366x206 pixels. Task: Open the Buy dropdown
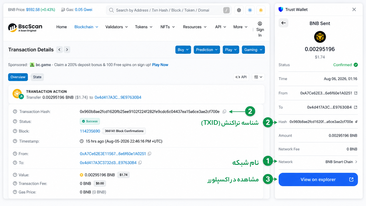click(183, 49)
